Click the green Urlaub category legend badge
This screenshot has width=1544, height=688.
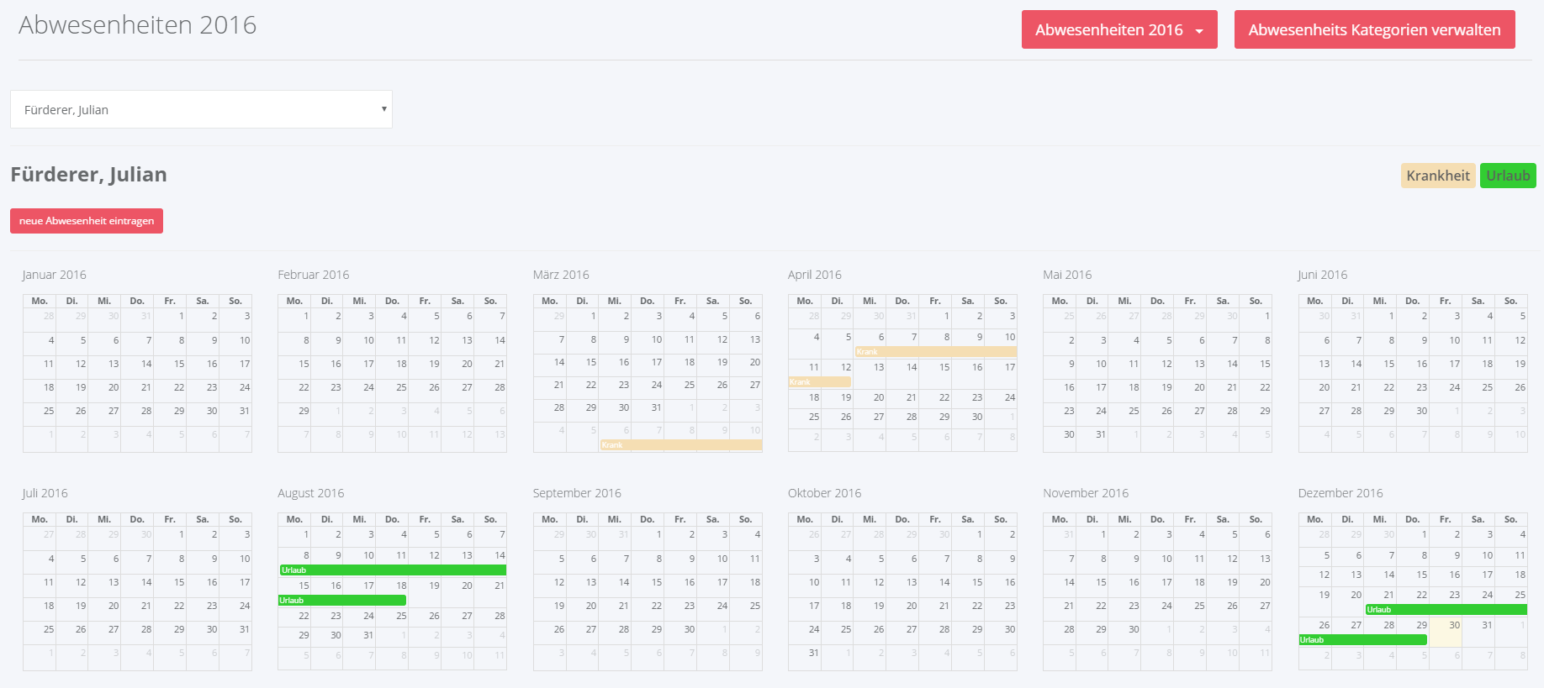point(1507,176)
